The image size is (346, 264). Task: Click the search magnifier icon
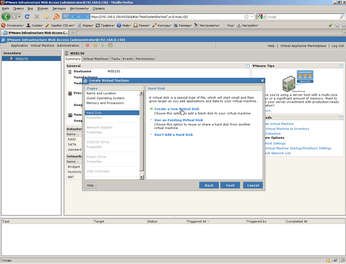(342, 17)
